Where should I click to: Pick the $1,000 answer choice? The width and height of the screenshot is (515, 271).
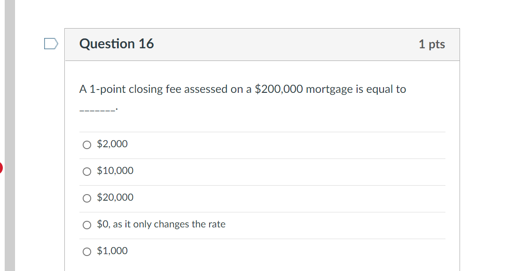(86, 252)
